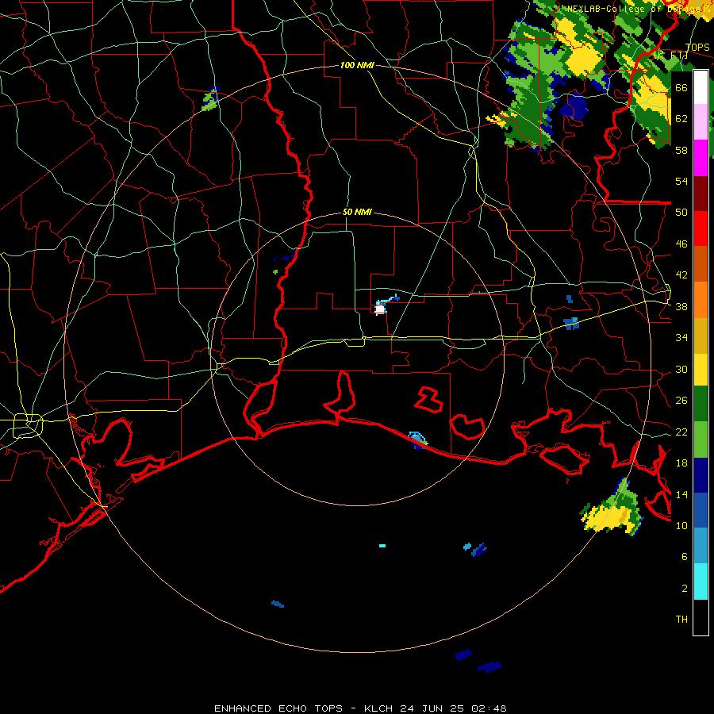Click legend value 50
Image resolution: width=714 pixels, height=714 pixels.
pyautogui.click(x=681, y=213)
